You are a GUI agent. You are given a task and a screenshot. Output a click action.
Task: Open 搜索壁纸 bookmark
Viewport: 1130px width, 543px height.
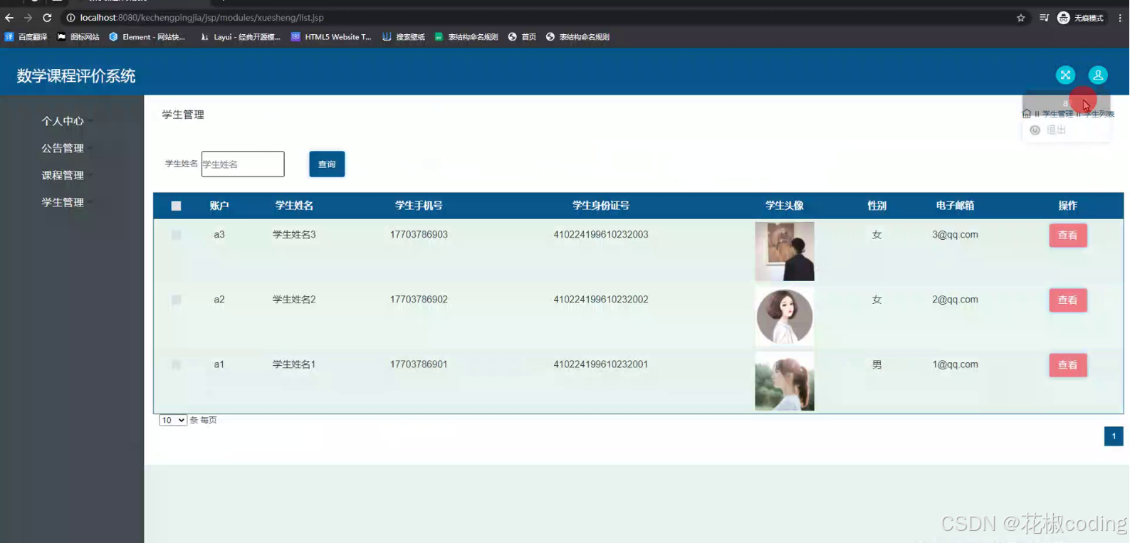click(x=404, y=37)
